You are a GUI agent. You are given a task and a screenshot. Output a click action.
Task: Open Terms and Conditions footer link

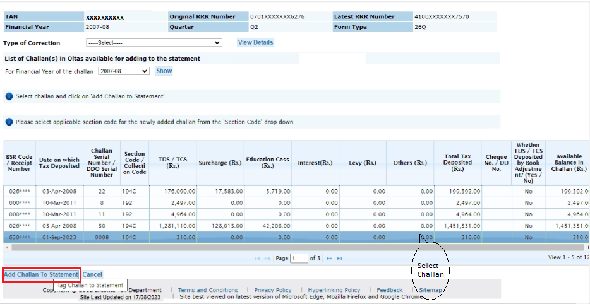click(208, 290)
